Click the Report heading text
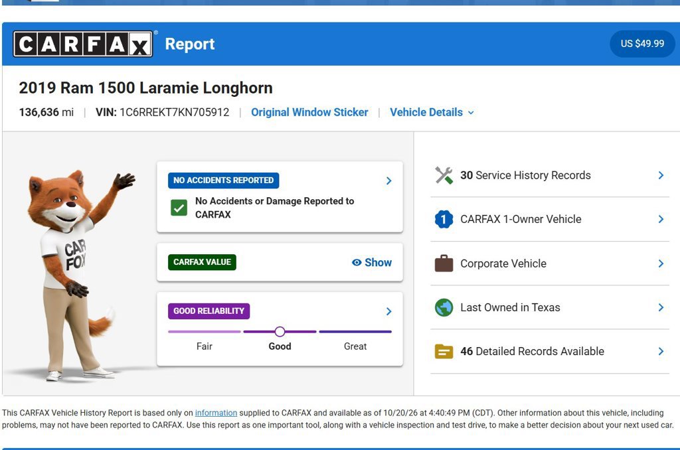 [189, 44]
